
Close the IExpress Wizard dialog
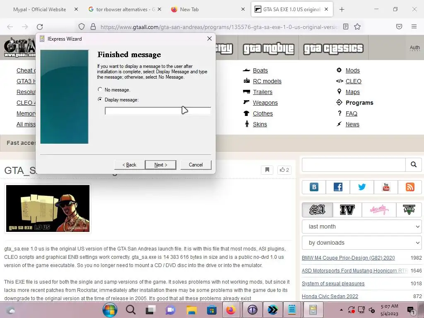click(x=209, y=39)
